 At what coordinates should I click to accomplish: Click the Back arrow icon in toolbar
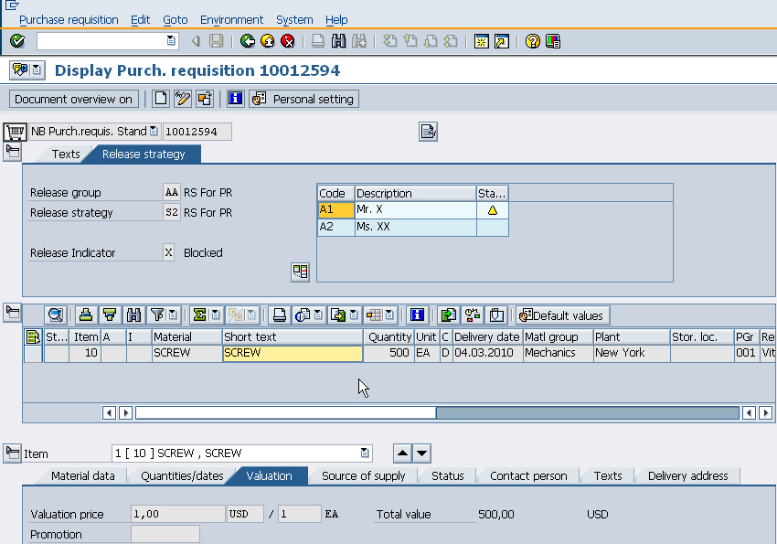[247, 41]
